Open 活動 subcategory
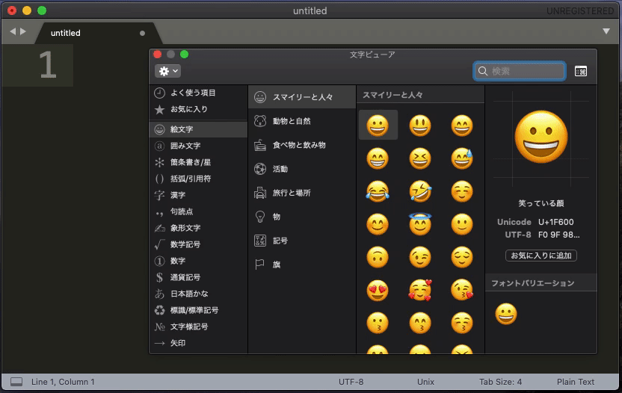 point(302,169)
